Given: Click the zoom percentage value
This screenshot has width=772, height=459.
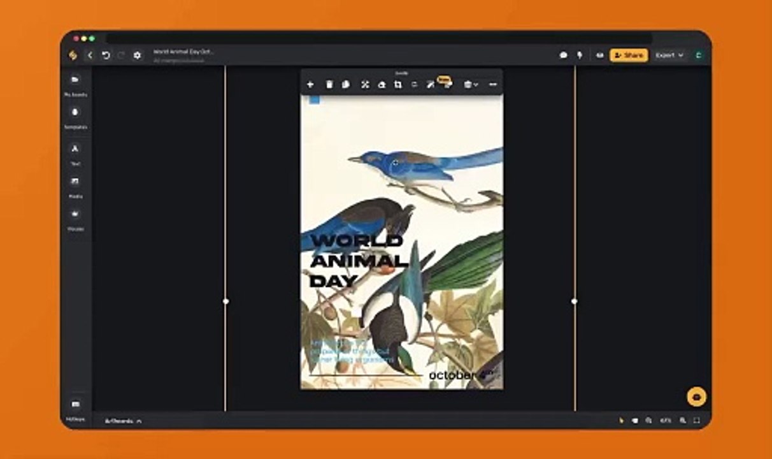Looking at the screenshot, I should (x=666, y=421).
